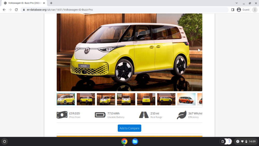Open the Guest profile menu

244,10
